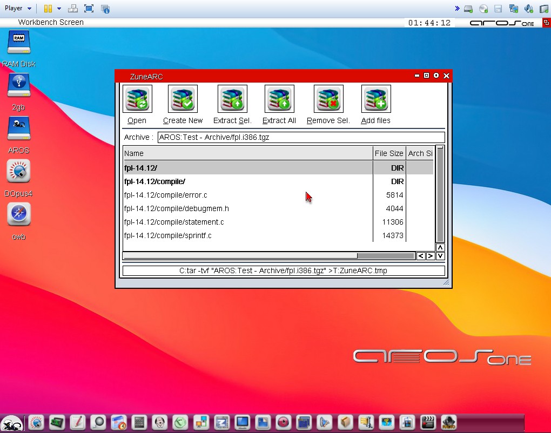This screenshot has height=433, width=551.
Task: Select the 2gb USB drive icon
Action: tap(19, 86)
